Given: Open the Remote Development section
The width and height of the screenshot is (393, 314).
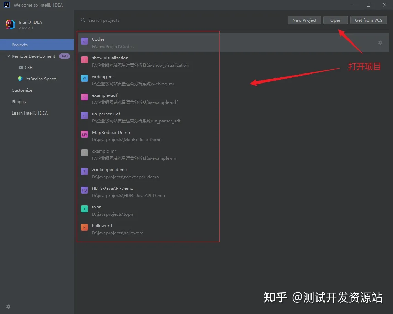Looking at the screenshot, I should (33, 56).
